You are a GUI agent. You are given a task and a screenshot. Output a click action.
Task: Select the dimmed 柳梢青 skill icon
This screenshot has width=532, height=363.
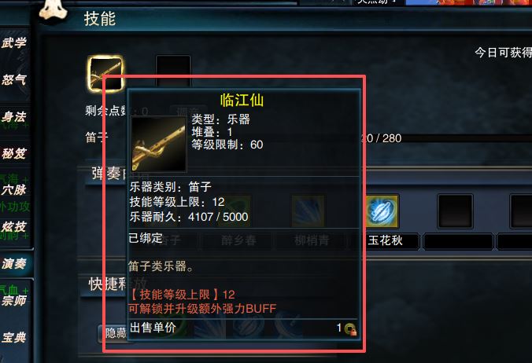pos(308,211)
